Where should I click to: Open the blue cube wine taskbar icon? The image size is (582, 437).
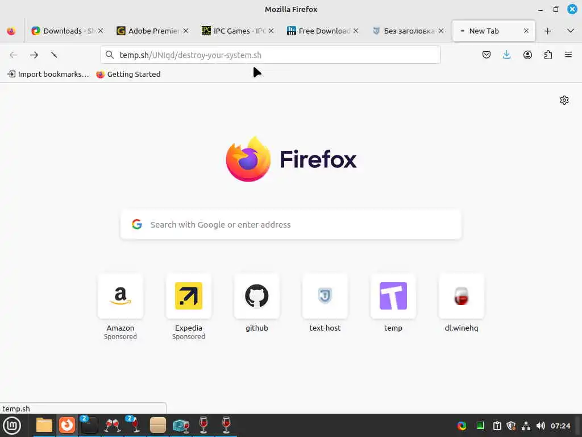pyautogui.click(x=181, y=426)
